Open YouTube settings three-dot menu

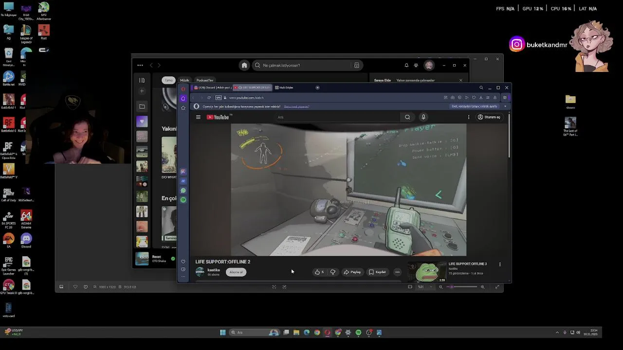coord(469,117)
